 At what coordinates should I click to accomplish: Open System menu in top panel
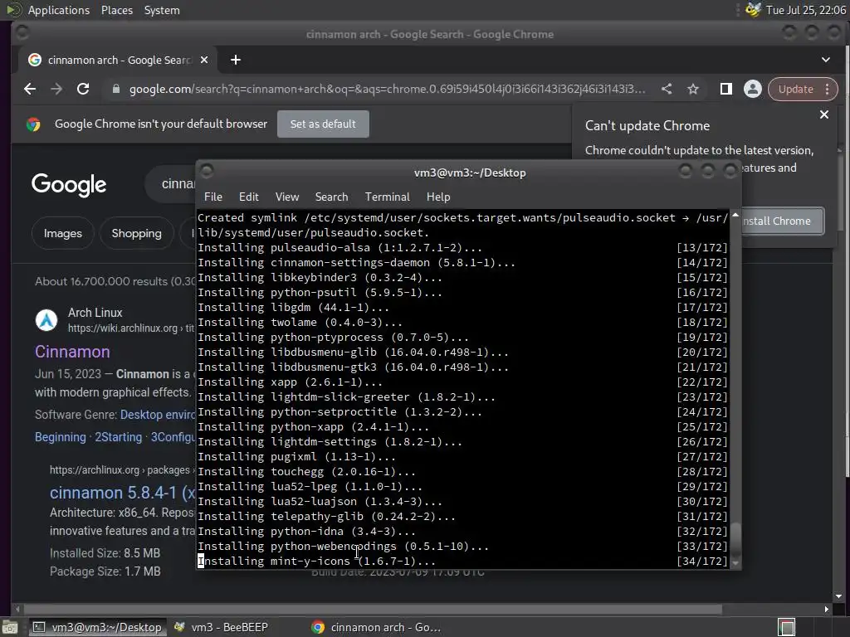[162, 10]
